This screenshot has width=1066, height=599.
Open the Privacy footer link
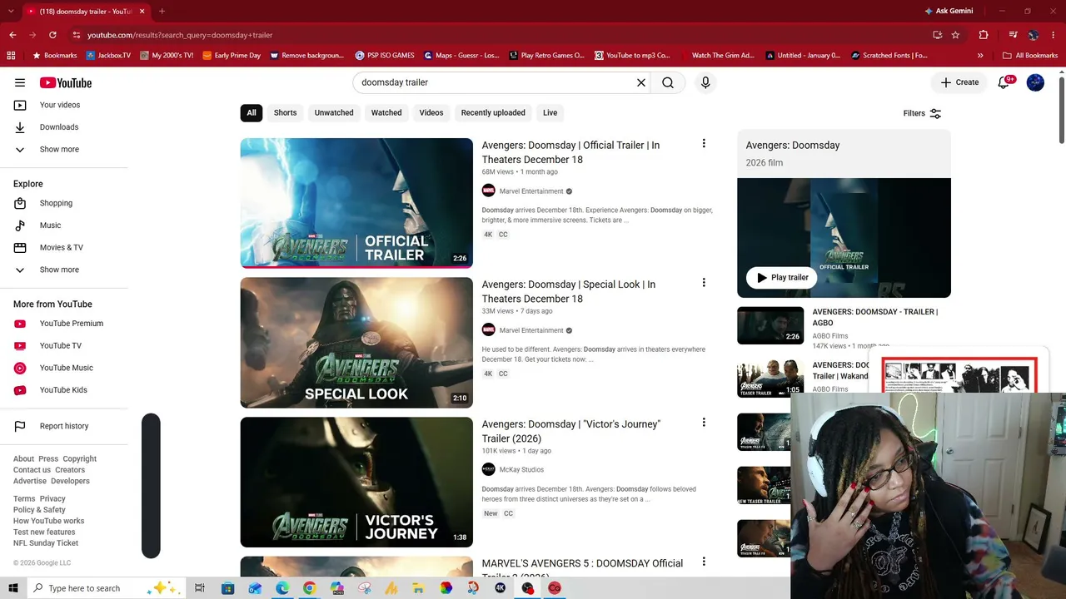[x=52, y=499]
